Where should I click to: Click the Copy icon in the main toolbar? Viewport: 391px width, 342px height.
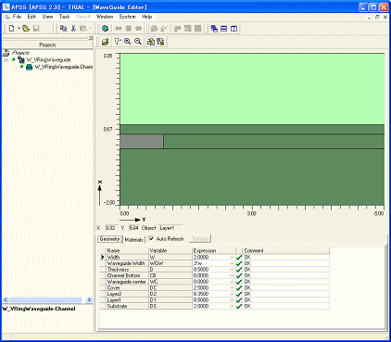coord(63,29)
